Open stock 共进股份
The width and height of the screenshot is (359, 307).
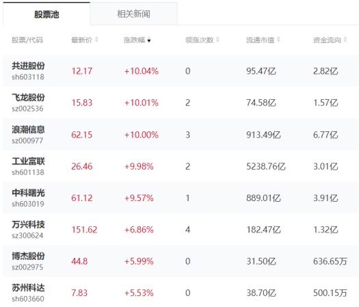(28, 66)
